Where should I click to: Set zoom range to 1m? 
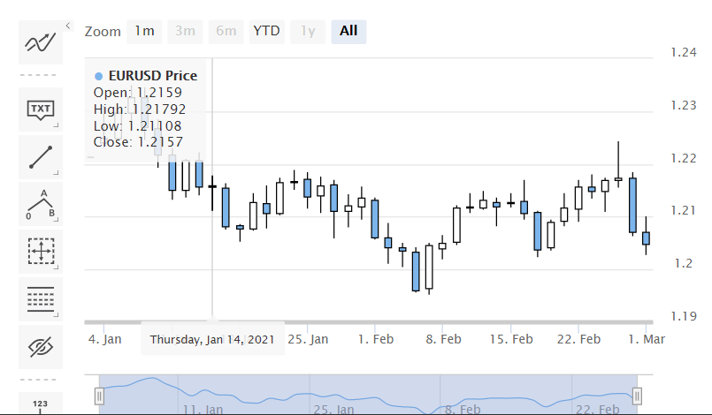[144, 32]
